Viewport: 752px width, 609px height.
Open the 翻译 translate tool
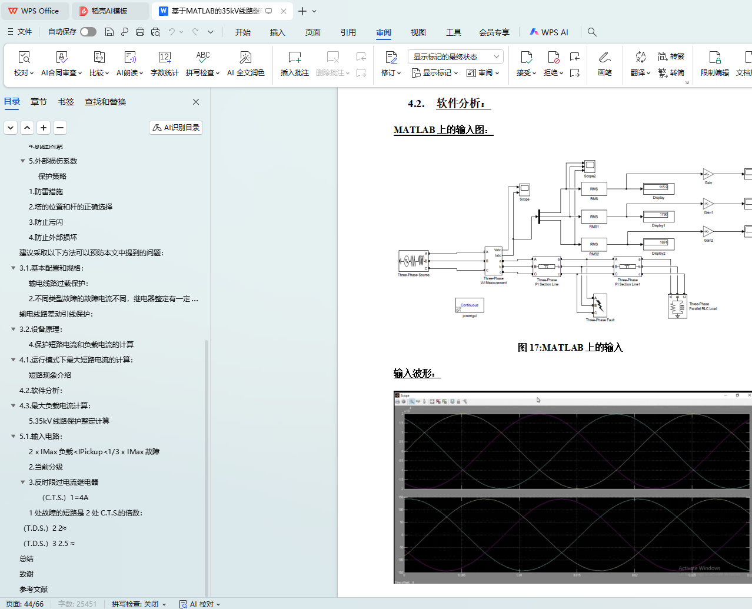click(640, 64)
